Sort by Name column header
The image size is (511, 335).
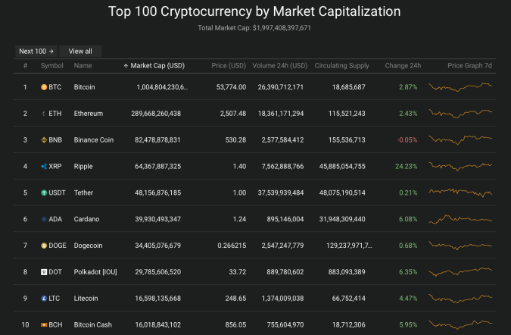tap(83, 66)
